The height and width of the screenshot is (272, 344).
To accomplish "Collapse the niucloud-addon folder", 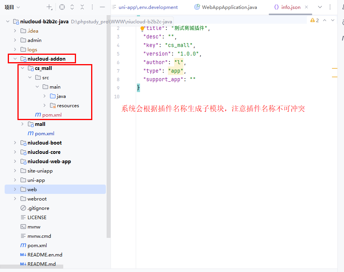I will 15,59.
